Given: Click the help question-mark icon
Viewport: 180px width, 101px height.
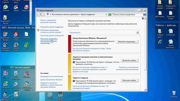Looking at the screenshot, I should (x=143, y=18).
